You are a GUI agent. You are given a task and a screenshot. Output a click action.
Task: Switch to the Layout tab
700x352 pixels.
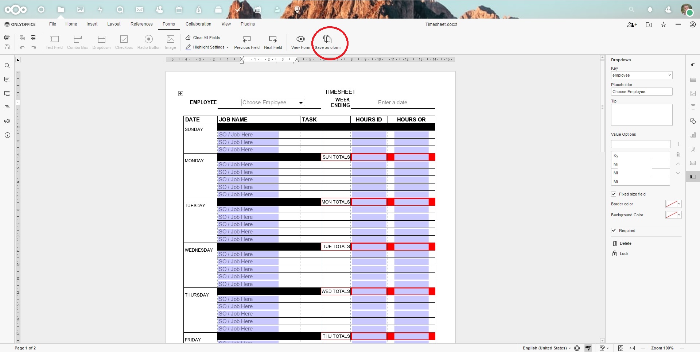tap(114, 24)
